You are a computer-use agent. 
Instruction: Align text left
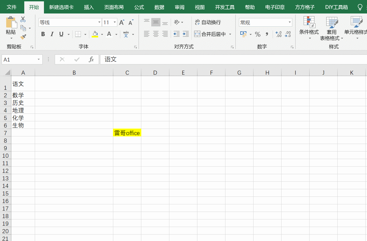[147, 34]
